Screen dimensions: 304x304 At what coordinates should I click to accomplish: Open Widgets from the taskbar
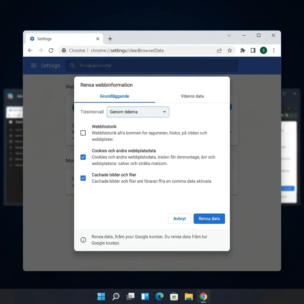coord(145,297)
